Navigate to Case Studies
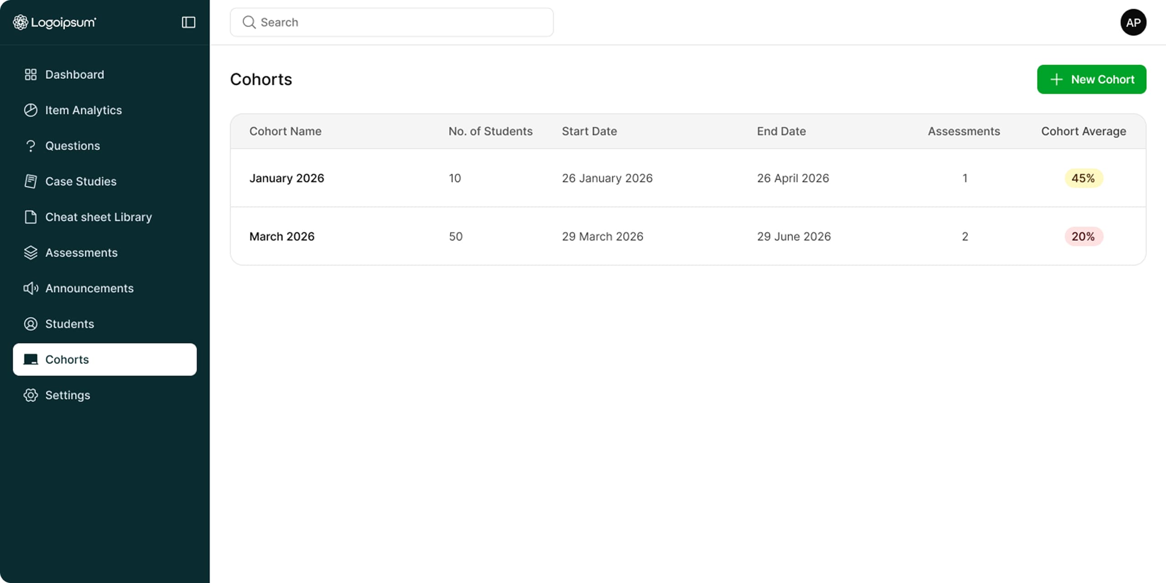The height and width of the screenshot is (583, 1166). tap(105, 181)
